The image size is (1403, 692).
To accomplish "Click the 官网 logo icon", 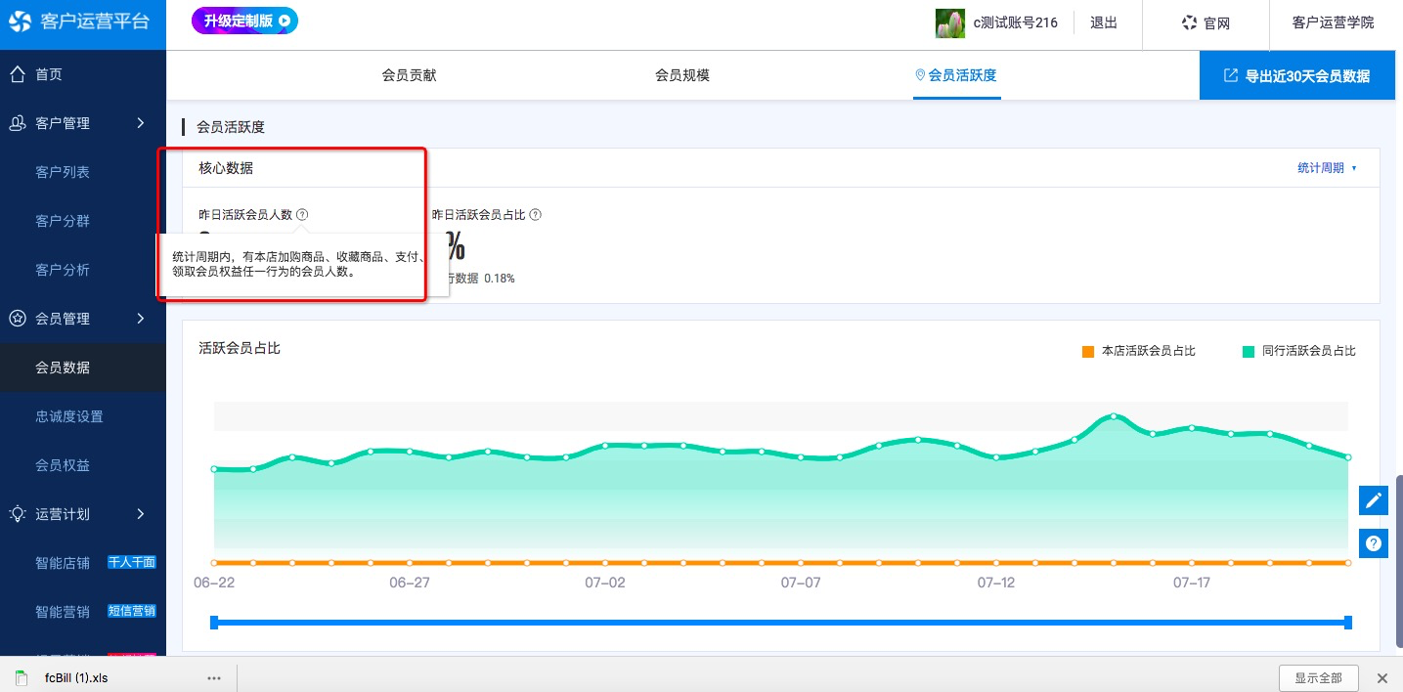I will [x=1189, y=23].
